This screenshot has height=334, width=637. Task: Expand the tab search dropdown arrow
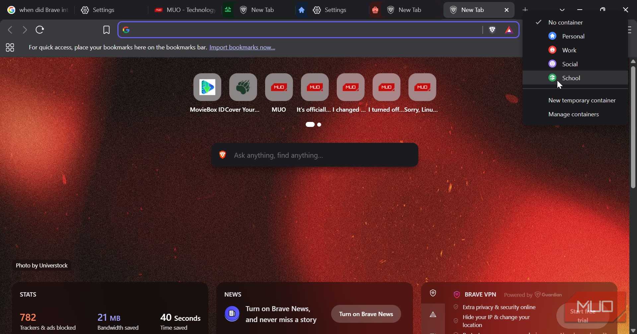[x=562, y=10]
